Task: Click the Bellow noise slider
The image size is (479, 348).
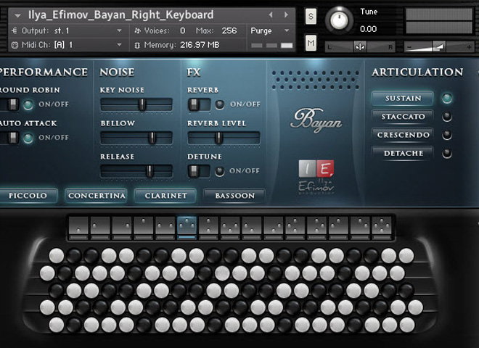Action: [136, 138]
